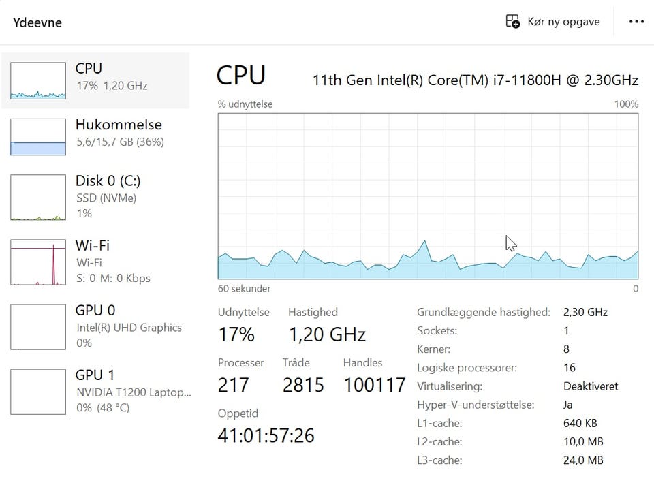Click the Kør ny opgave button
Viewport: 654px width, 485px height.
tap(553, 22)
